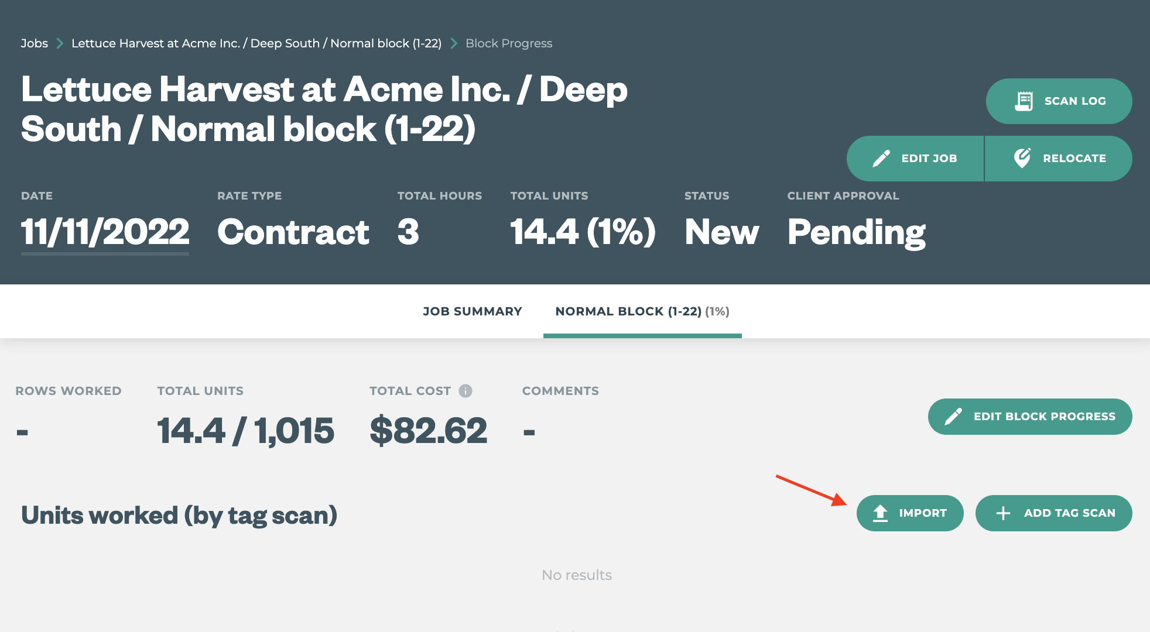Click the Relocate pin icon
This screenshot has height=632, width=1150.
(1022, 158)
